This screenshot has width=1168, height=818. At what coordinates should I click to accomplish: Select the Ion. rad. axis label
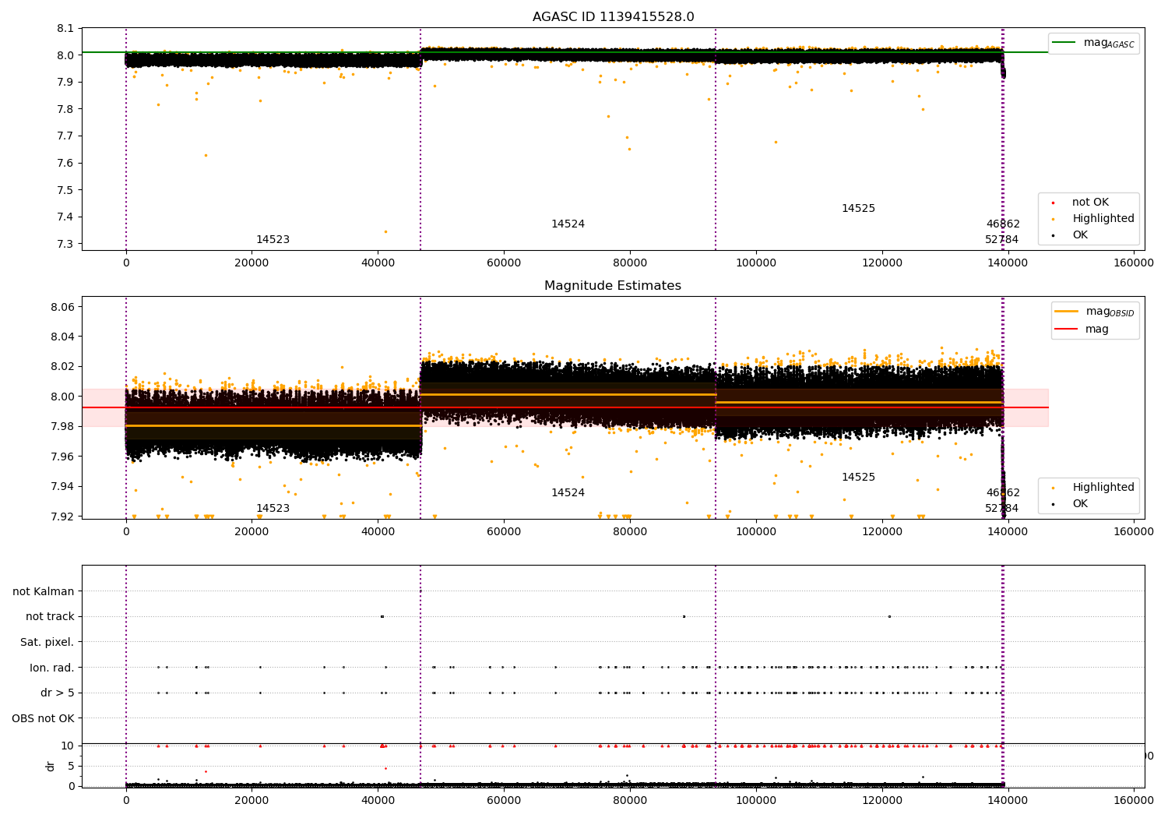[x=52, y=668]
